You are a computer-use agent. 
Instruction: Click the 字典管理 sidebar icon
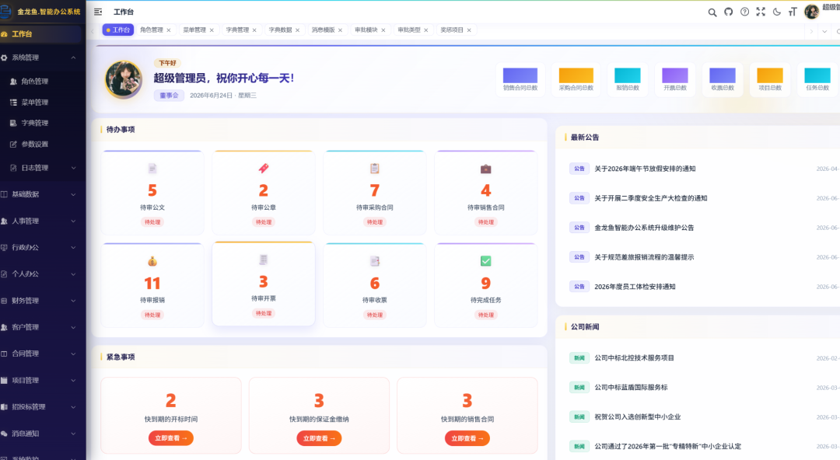click(13, 124)
